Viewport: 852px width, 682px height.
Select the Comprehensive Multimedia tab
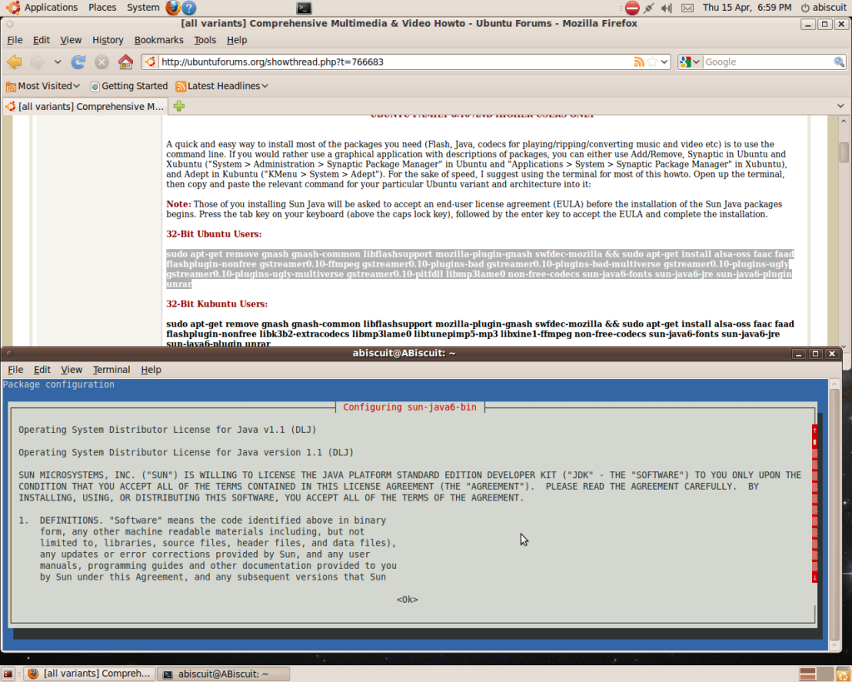click(85, 107)
